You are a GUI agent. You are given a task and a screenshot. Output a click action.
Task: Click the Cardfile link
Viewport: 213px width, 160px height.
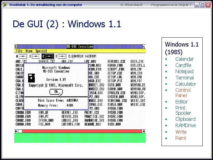point(183,65)
